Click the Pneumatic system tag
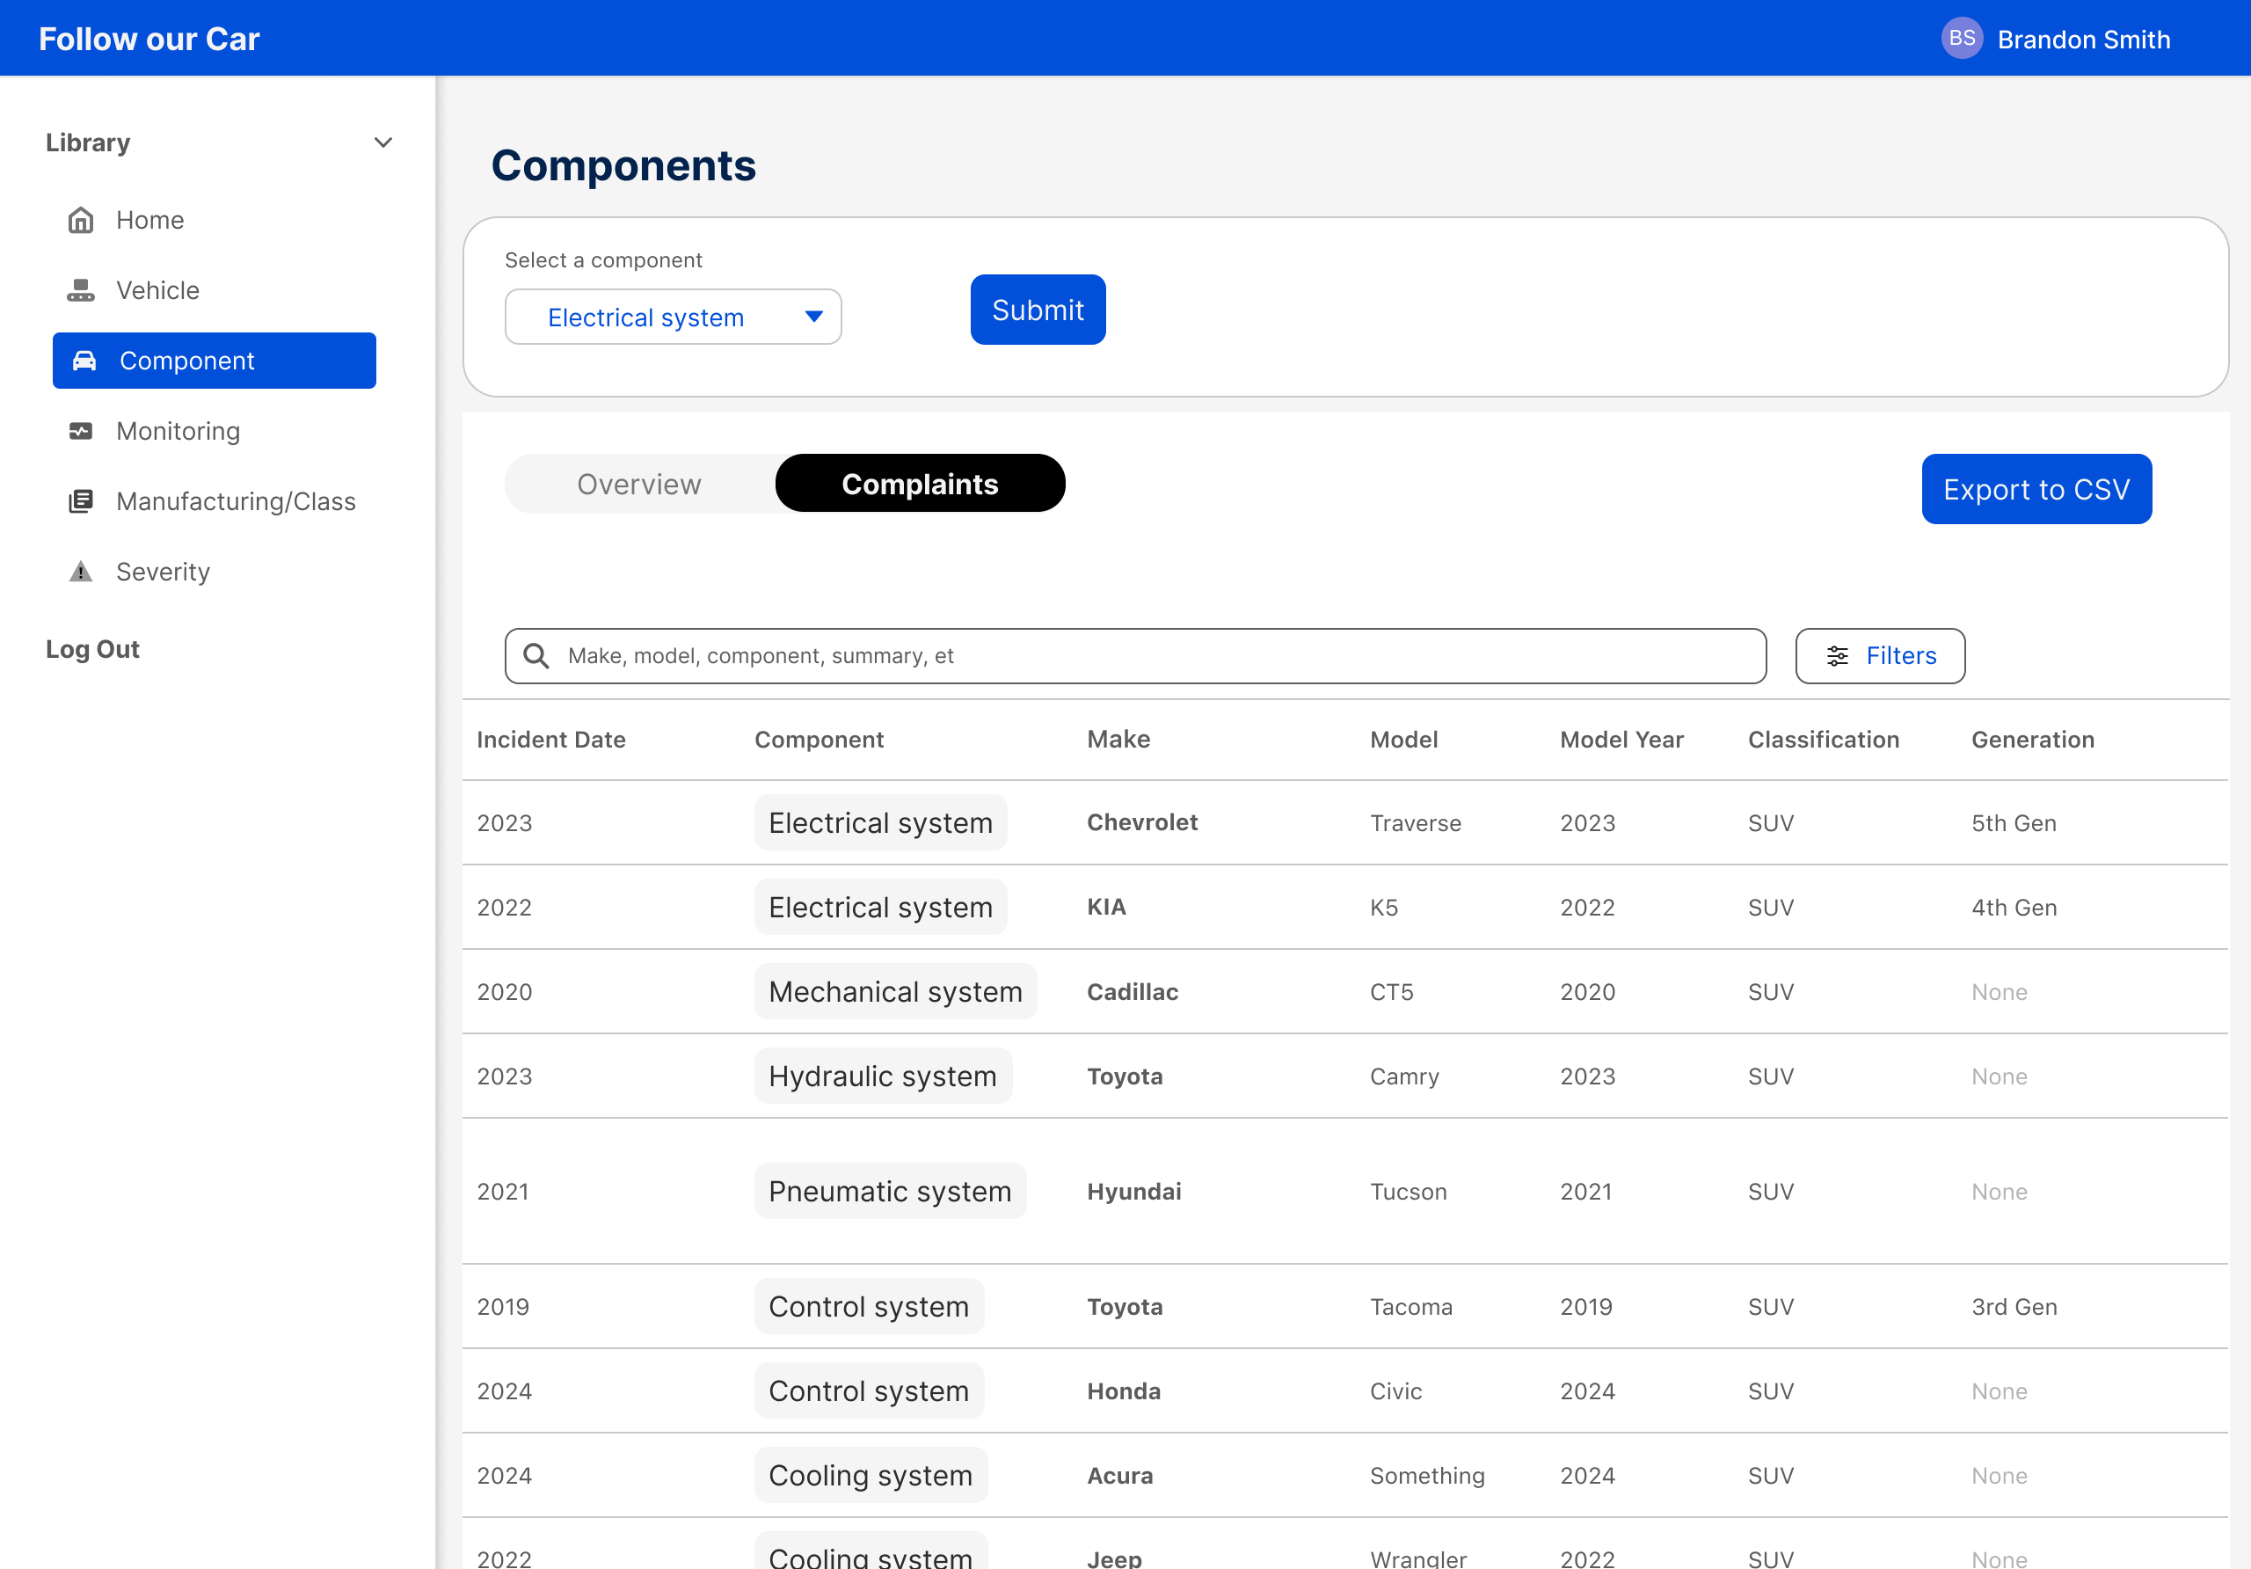 889,1192
